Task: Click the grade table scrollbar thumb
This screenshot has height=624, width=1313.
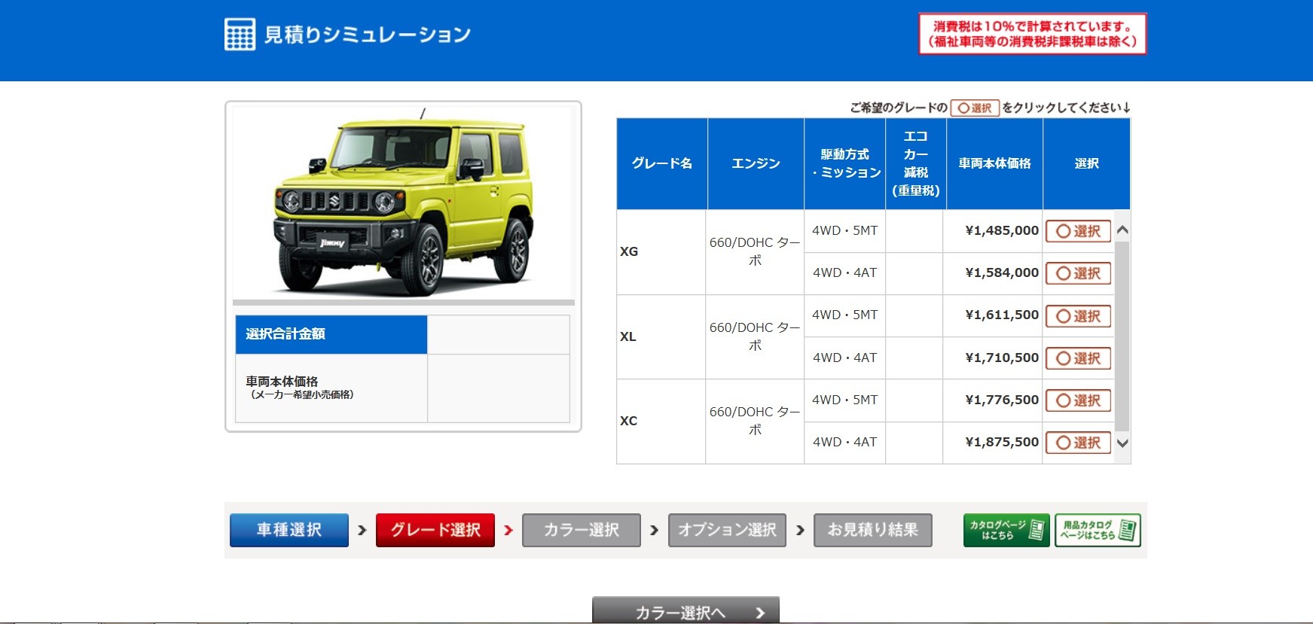Action: [x=1122, y=336]
